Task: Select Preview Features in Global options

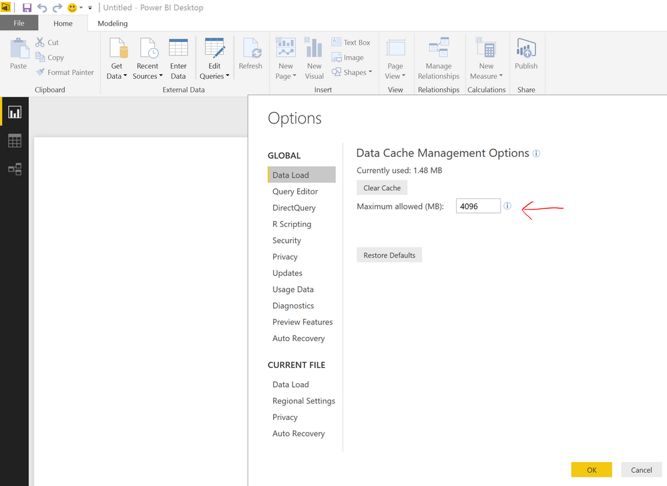Action: point(302,322)
